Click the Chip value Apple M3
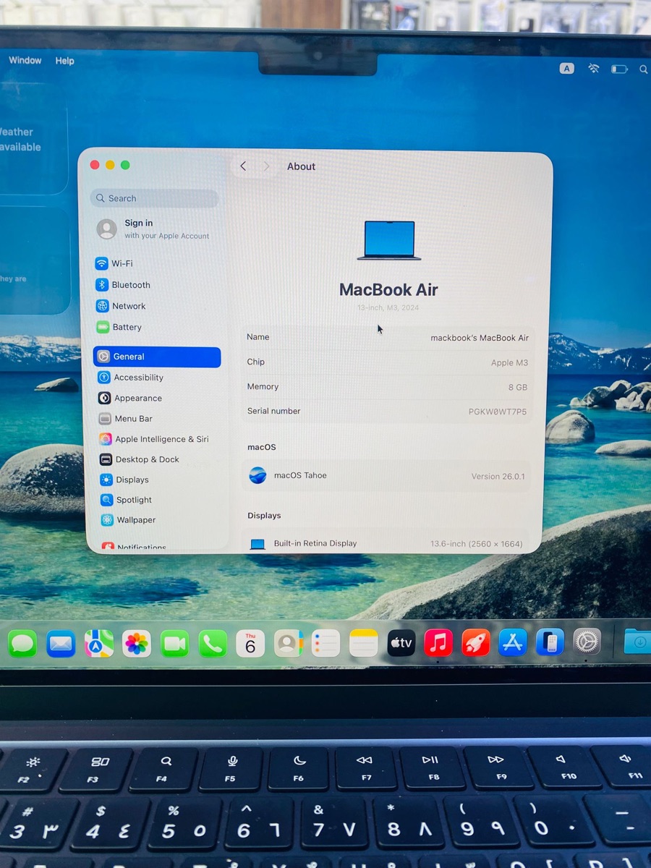This screenshot has height=868, width=651. (509, 363)
